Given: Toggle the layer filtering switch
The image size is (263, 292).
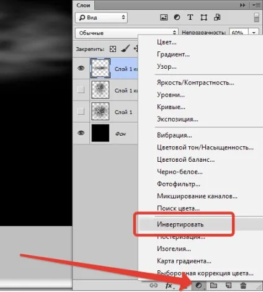Looking at the screenshot, I should (256, 17).
